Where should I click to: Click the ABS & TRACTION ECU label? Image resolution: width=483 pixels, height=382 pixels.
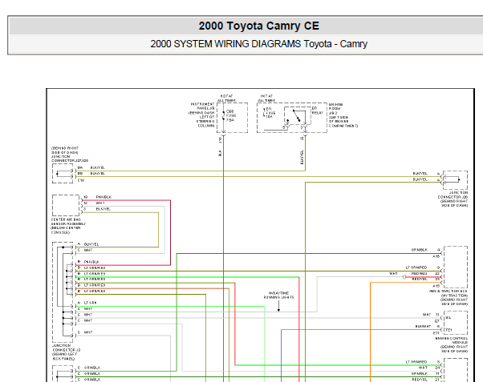(448, 297)
